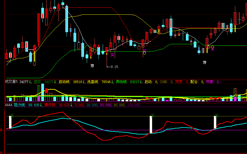Select the leftmost white signal bar in AAAA panel

tap(10, 122)
